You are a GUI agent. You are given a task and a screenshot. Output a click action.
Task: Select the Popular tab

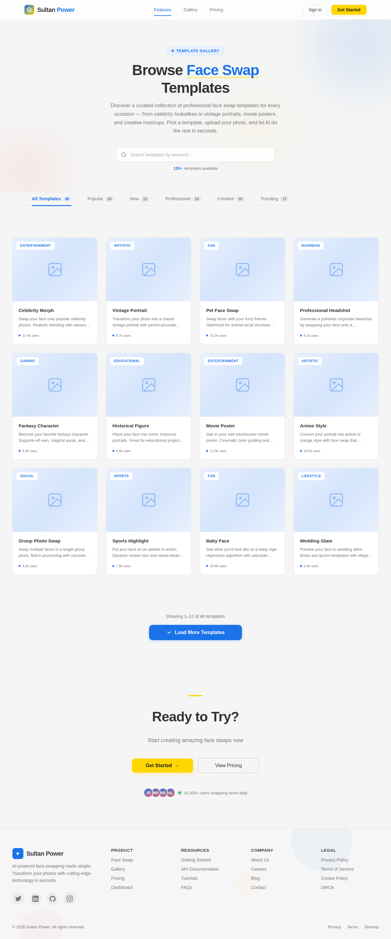coord(101,199)
